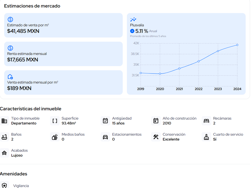
Task: Click the house icon above Venta estimada mensual
Action: point(10,77)
